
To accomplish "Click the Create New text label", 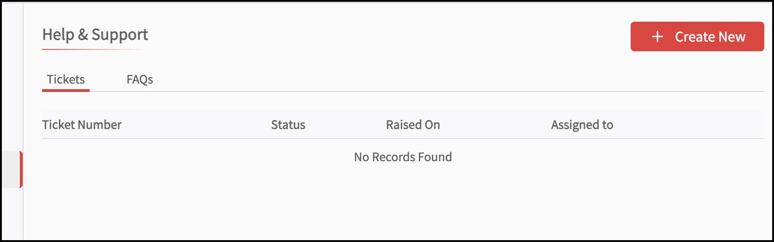I will [x=710, y=36].
